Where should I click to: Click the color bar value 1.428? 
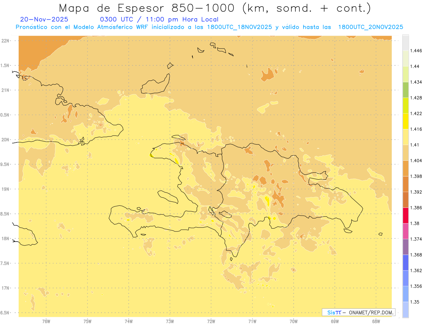[417, 98]
